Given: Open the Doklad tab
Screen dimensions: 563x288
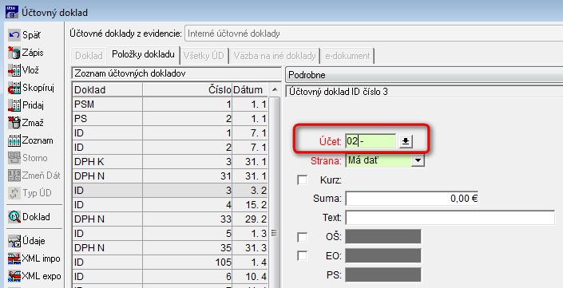Looking at the screenshot, I should coord(89,56).
